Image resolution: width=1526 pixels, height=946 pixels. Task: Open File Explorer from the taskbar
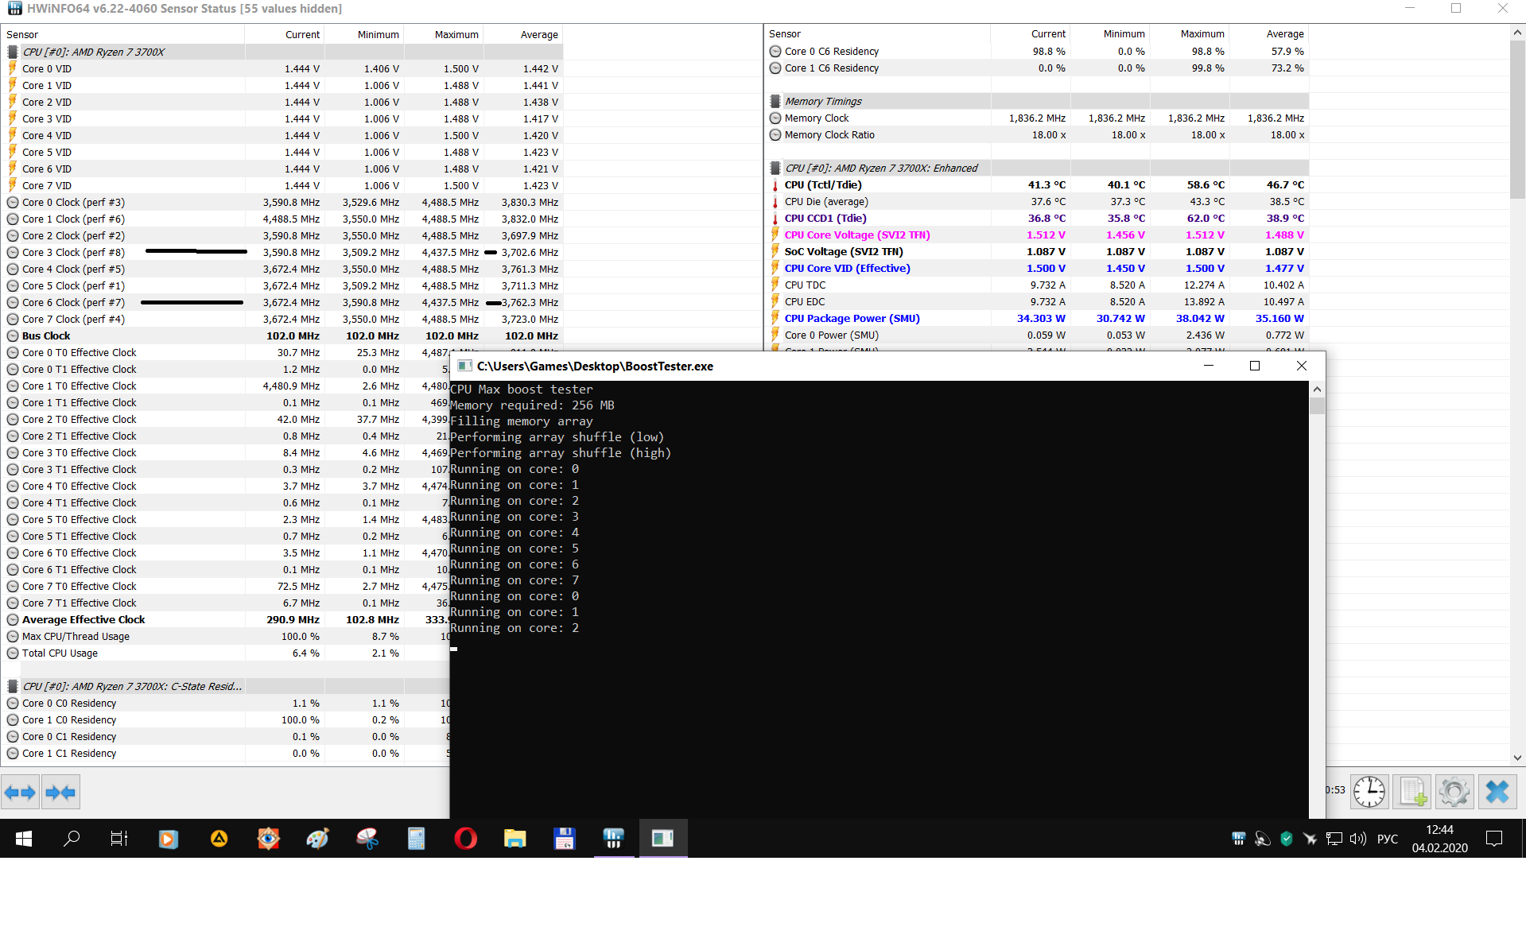[x=514, y=839]
